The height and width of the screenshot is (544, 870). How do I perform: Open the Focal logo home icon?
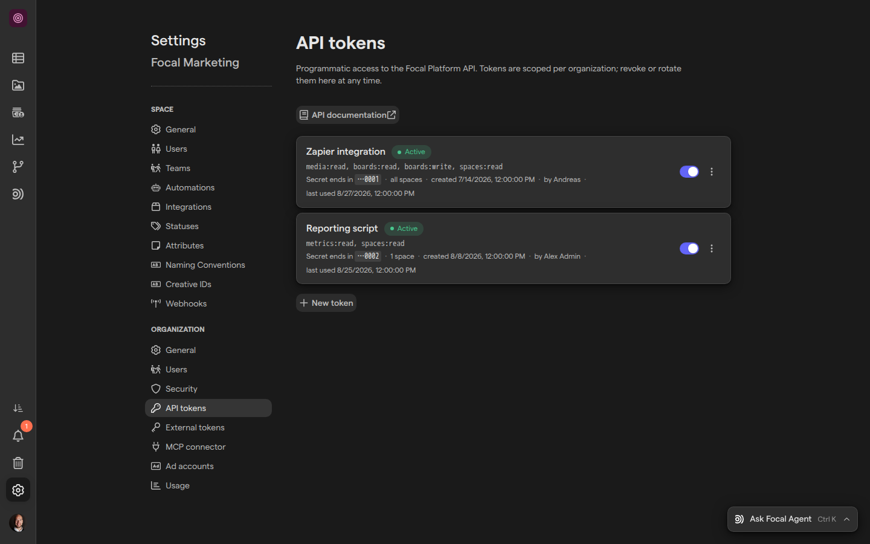(18, 18)
